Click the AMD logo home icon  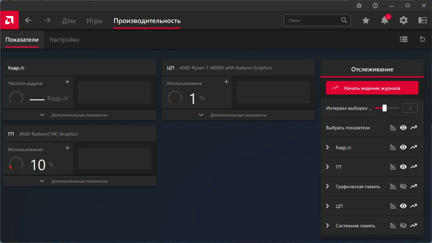point(9,20)
